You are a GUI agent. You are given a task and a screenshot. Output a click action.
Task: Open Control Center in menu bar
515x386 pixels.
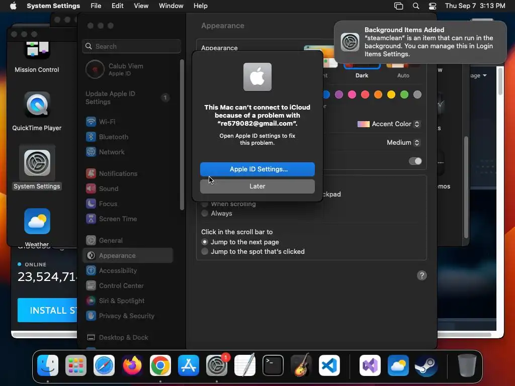433,6
